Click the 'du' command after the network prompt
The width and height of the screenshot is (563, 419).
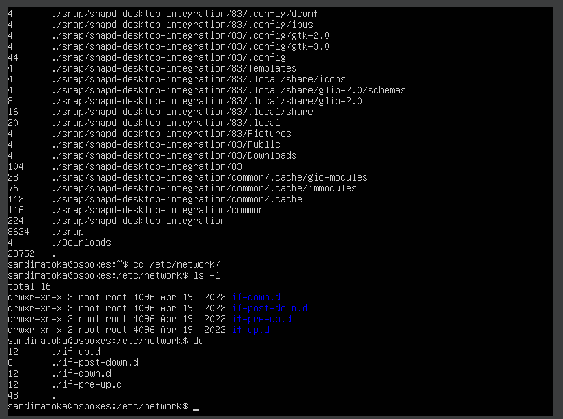(199, 341)
